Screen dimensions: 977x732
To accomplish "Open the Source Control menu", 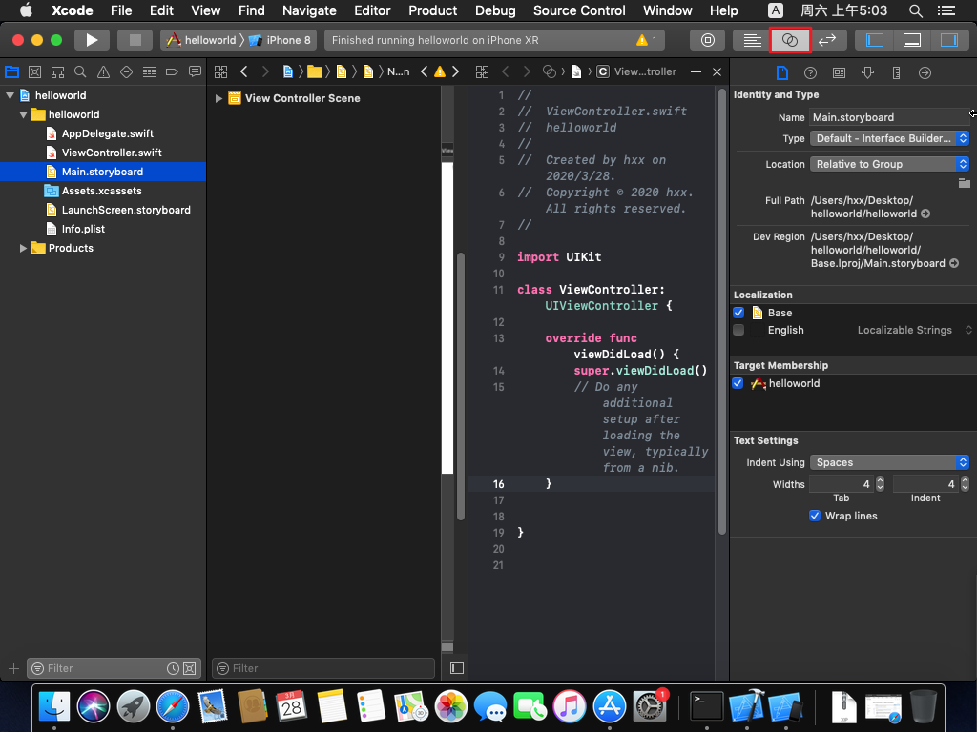I will (x=579, y=10).
